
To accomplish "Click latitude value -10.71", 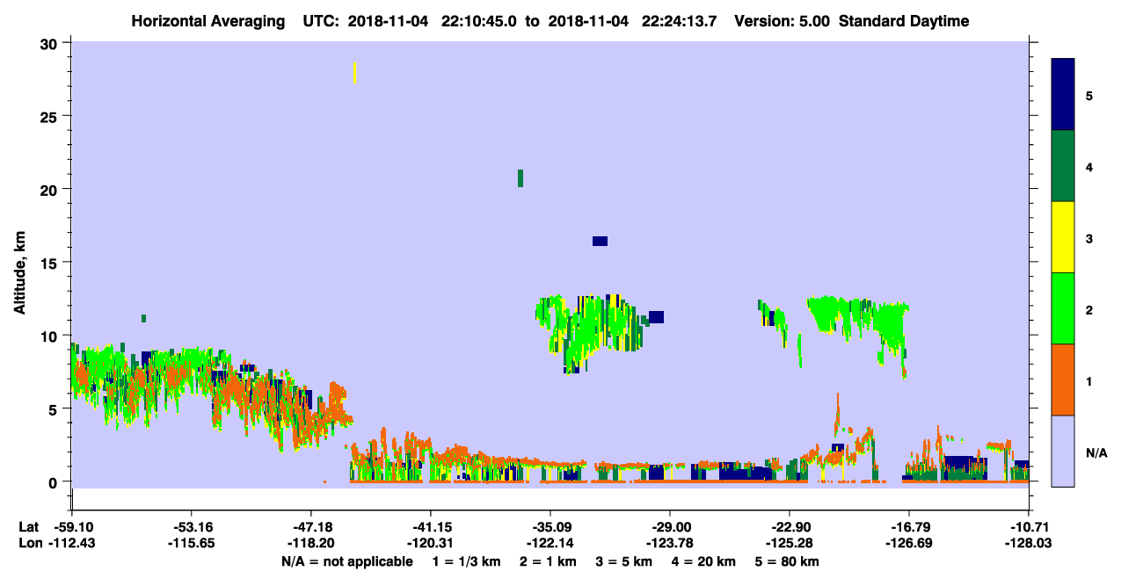I will click(x=1028, y=527).
